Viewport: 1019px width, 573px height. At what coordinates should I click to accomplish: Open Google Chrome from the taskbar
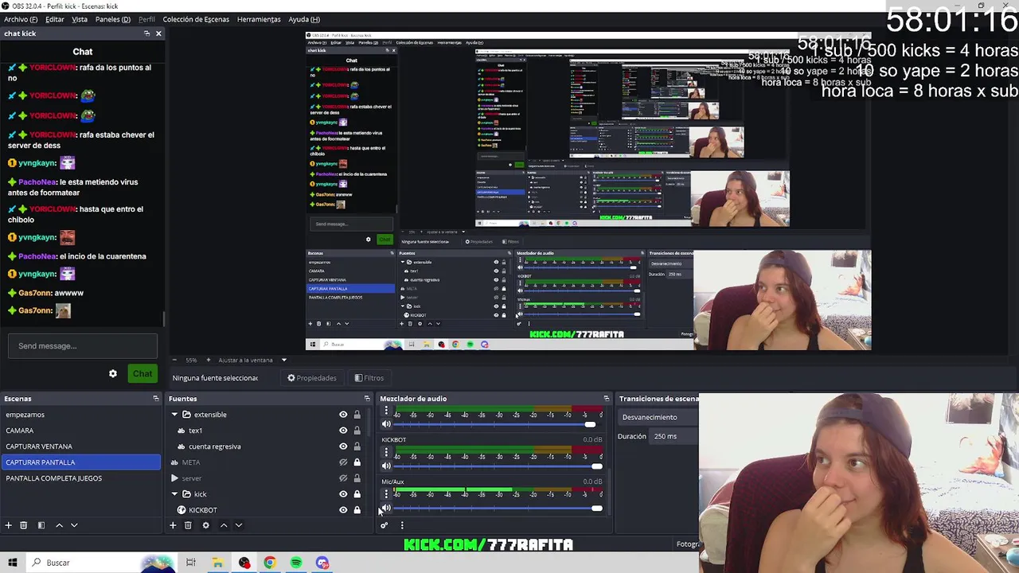click(270, 563)
